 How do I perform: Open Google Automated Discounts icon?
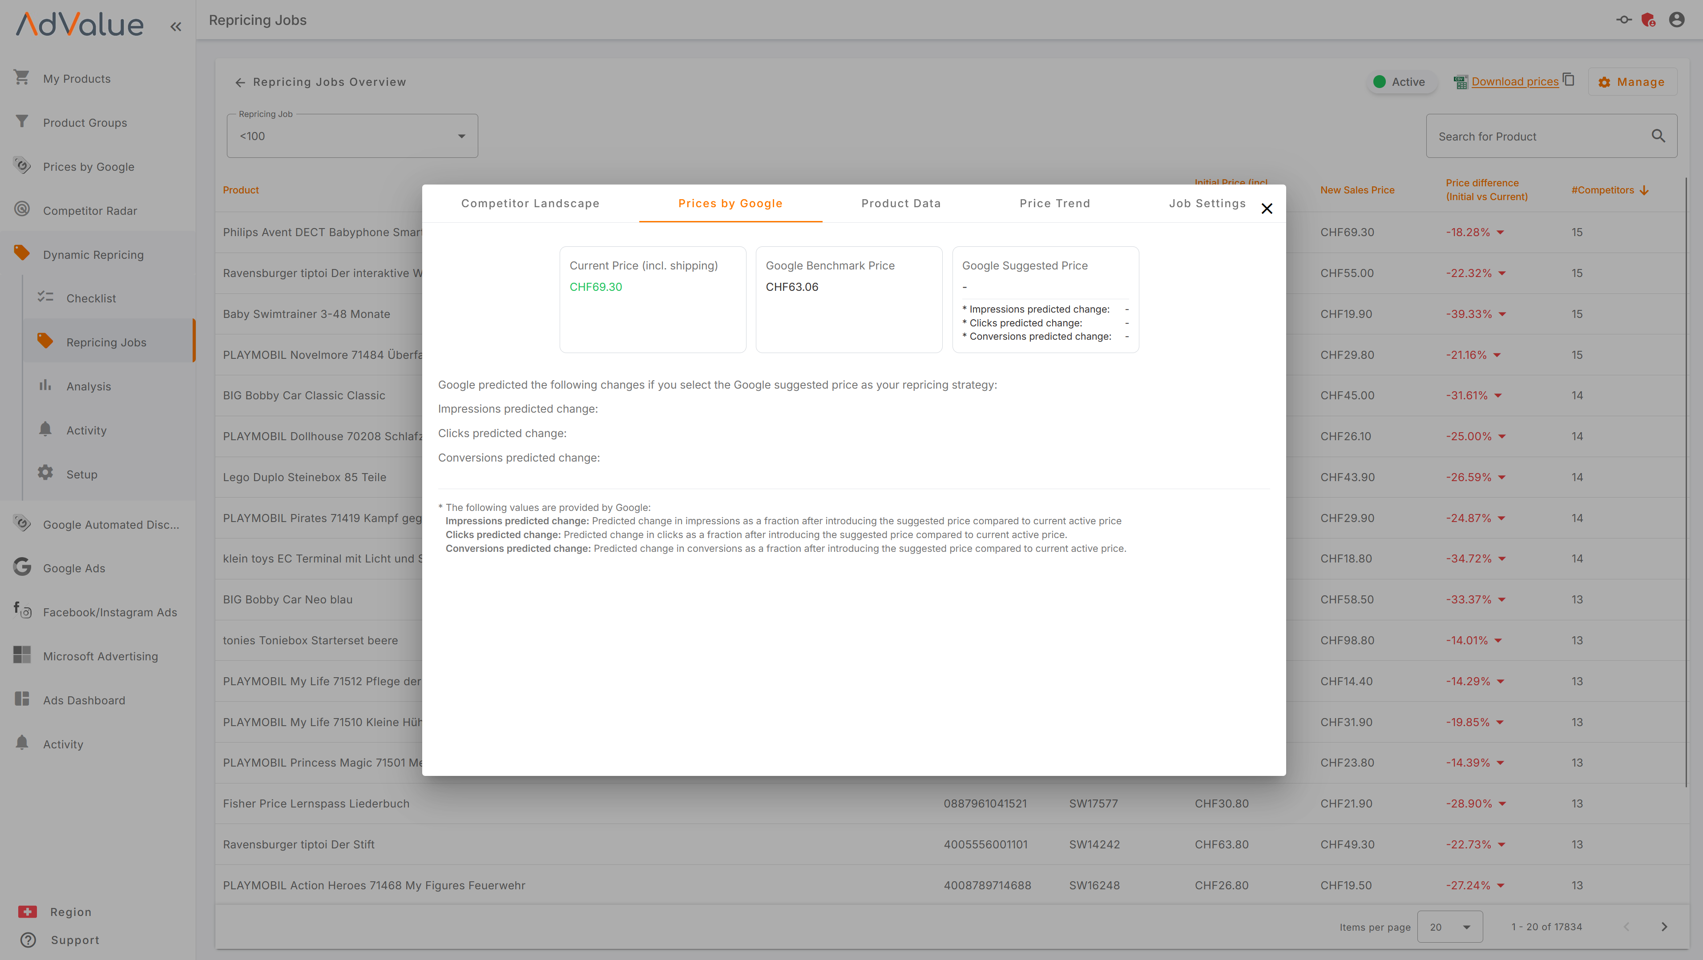(22, 523)
